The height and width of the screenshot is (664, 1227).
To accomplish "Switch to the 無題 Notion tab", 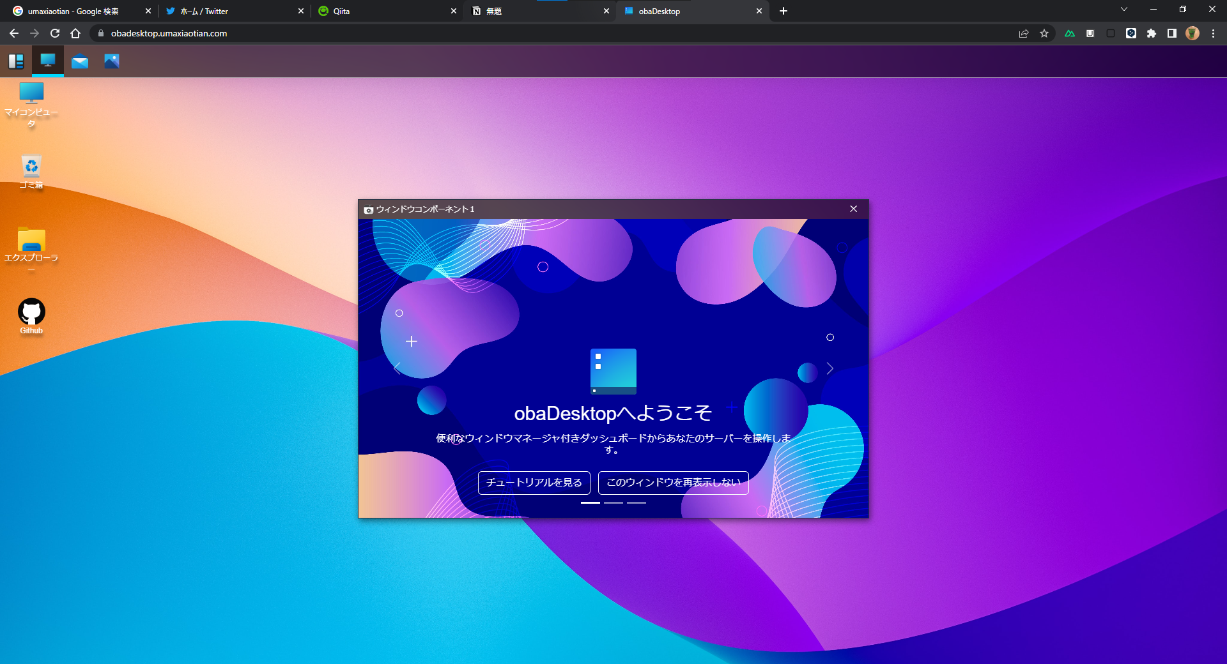I will [x=539, y=11].
